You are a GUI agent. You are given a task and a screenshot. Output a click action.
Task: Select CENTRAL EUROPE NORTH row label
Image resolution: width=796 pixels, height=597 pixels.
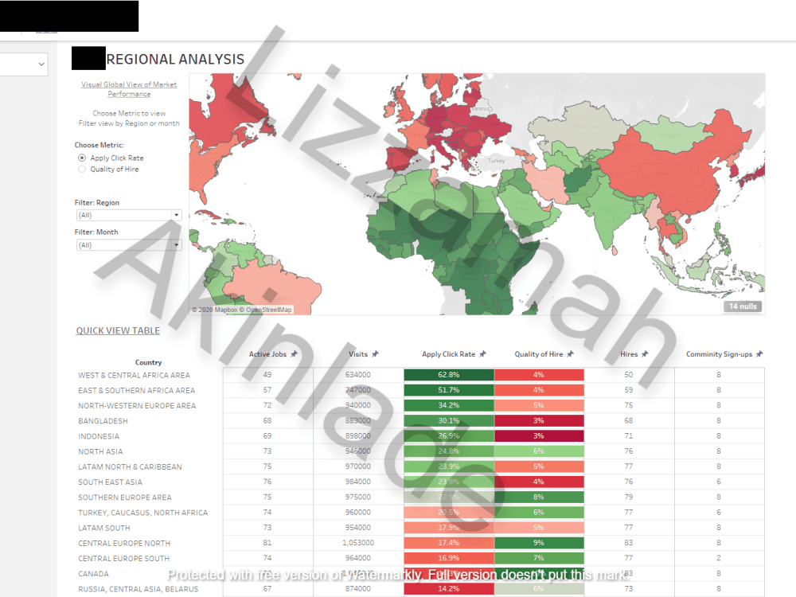[124, 543]
